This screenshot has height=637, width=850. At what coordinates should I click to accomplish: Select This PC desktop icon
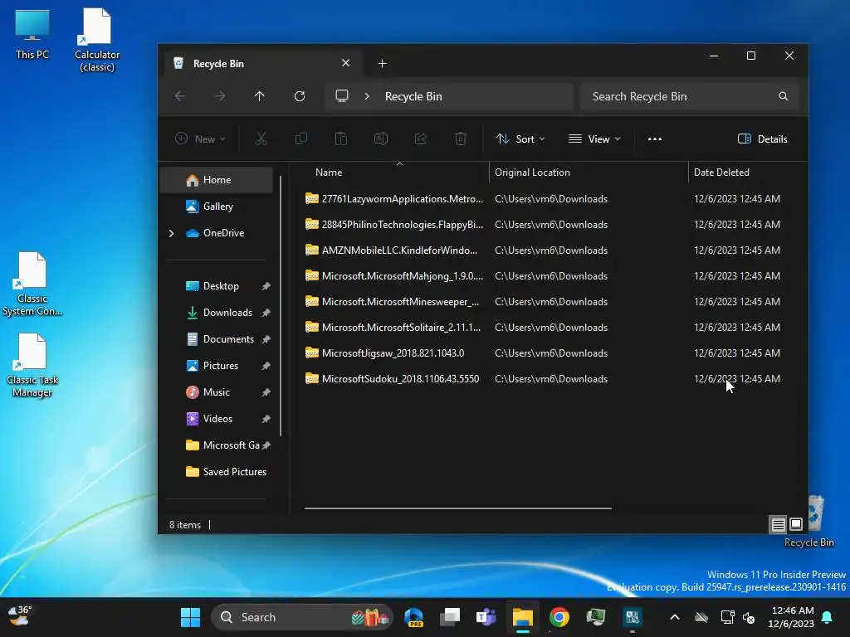tap(32, 35)
